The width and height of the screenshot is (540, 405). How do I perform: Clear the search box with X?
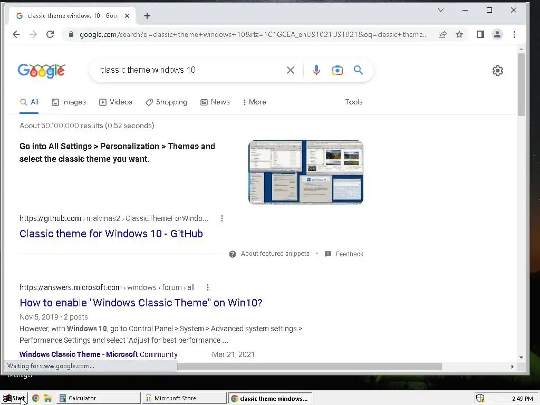[291, 70]
